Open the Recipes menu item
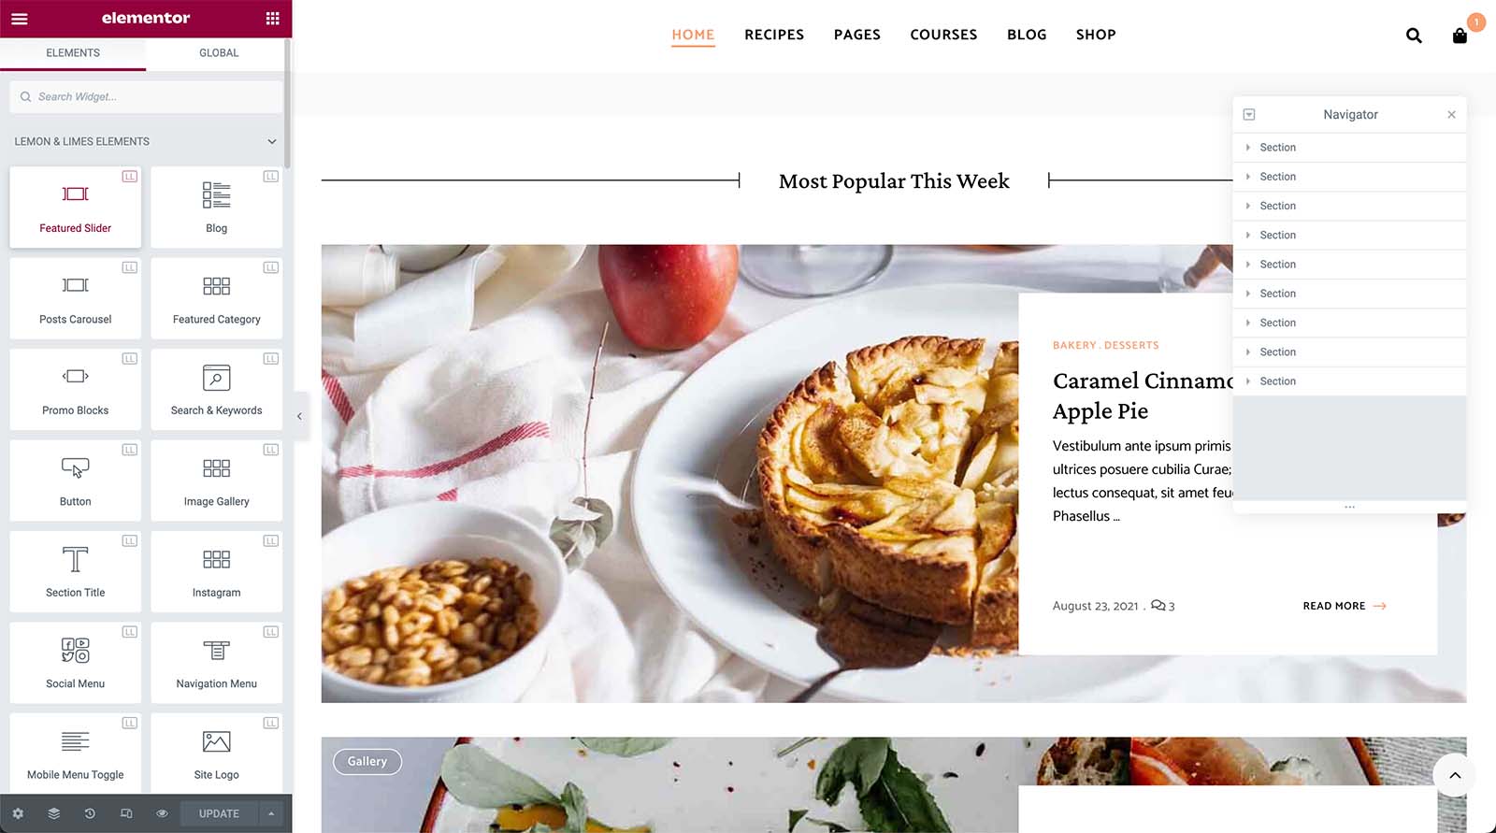 point(774,35)
